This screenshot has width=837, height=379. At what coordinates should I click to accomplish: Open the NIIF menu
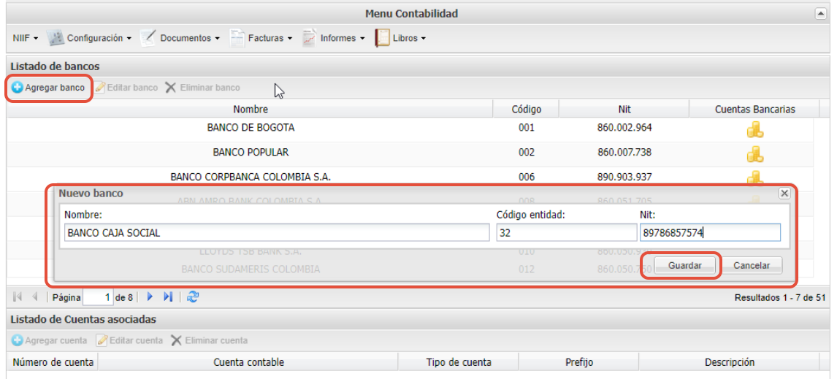(25, 39)
